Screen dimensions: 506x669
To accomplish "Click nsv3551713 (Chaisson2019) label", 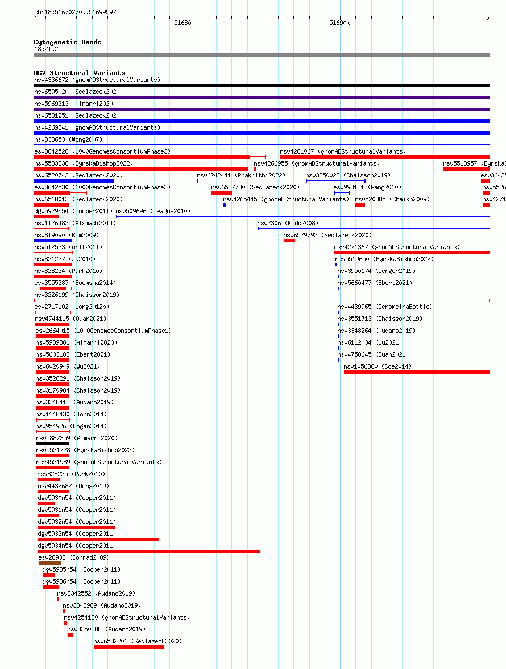I will [x=380, y=319].
